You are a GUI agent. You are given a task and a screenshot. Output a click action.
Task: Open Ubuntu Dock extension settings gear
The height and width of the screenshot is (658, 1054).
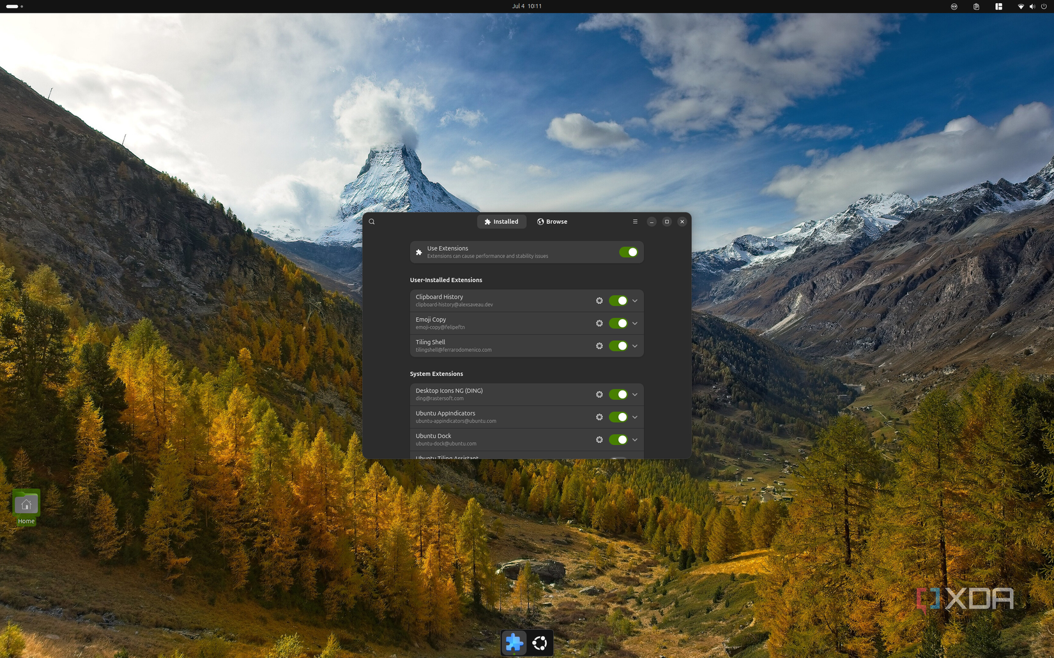[x=599, y=440]
